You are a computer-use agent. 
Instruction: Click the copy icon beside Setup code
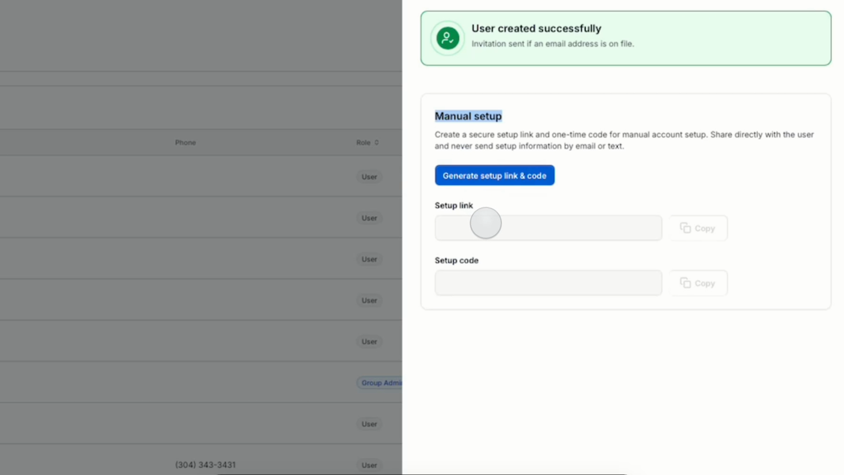(685, 283)
